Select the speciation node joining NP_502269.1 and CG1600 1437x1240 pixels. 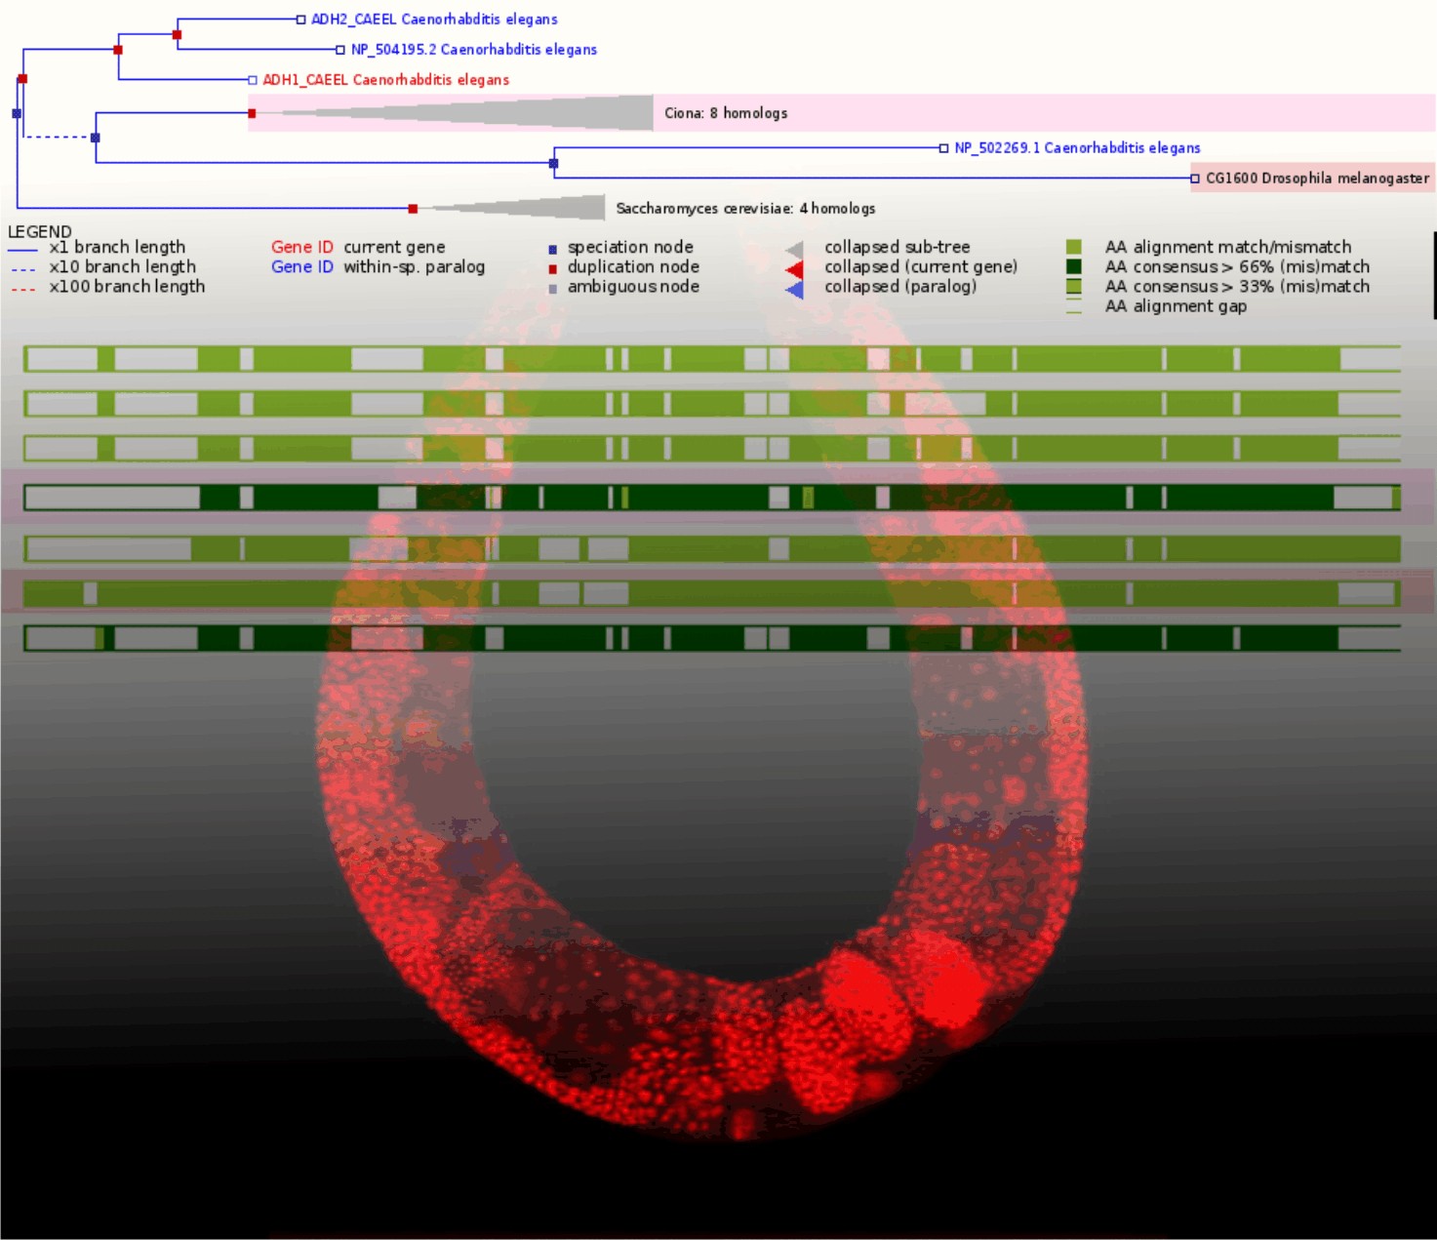553,163
